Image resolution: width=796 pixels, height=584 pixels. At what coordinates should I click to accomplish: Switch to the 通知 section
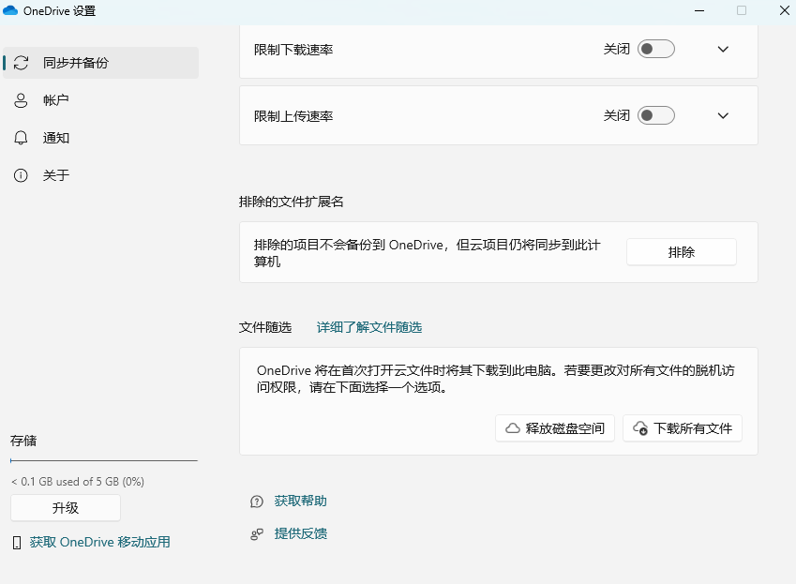[100, 138]
